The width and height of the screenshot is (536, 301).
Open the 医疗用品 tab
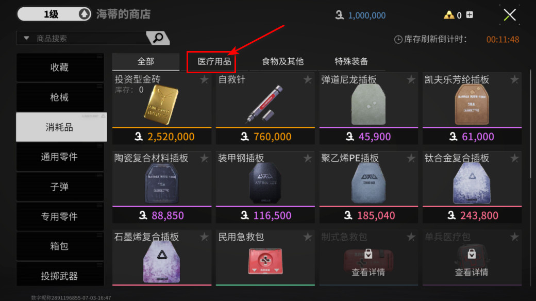click(x=214, y=61)
